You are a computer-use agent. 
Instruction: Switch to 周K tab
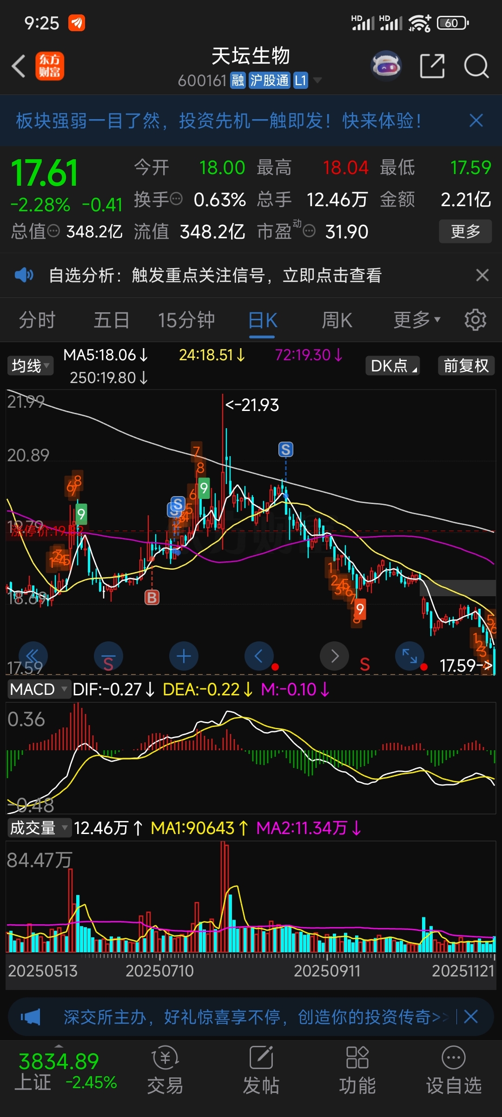pyautogui.click(x=337, y=320)
